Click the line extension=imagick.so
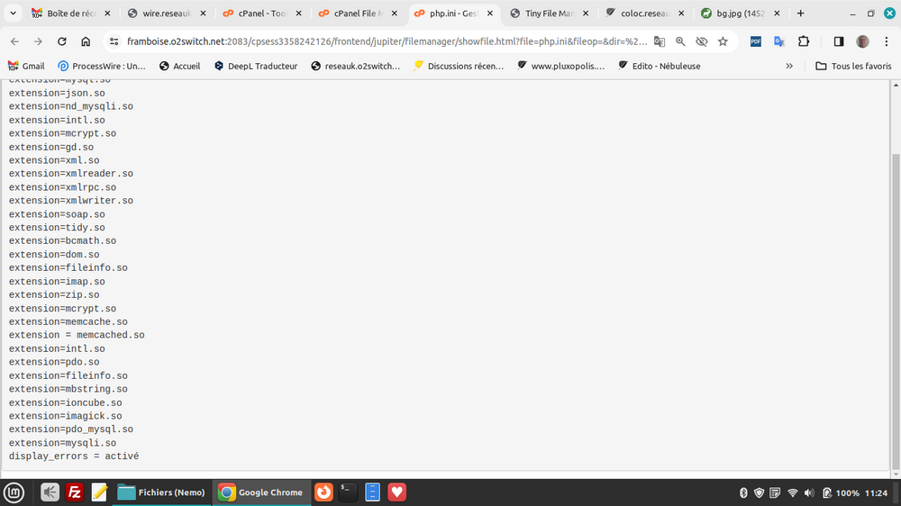 [66, 416]
